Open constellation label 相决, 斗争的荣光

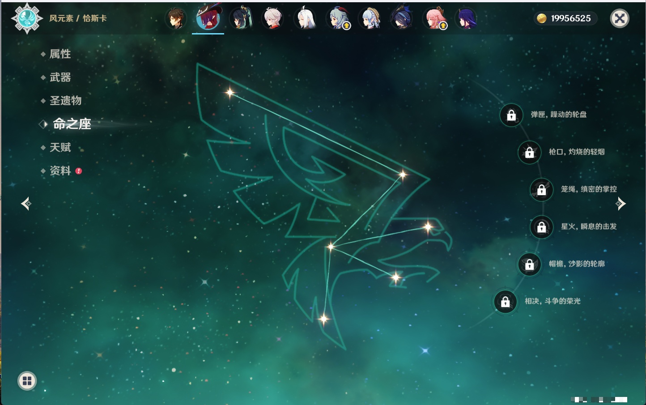click(x=552, y=301)
